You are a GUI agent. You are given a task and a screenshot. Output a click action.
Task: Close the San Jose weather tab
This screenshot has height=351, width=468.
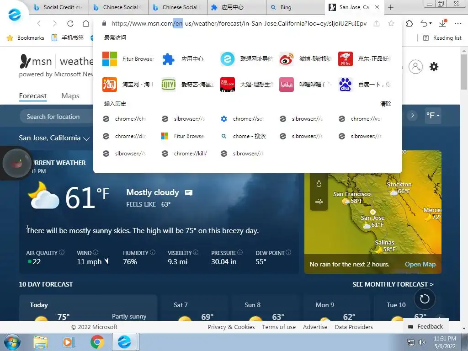[377, 7]
